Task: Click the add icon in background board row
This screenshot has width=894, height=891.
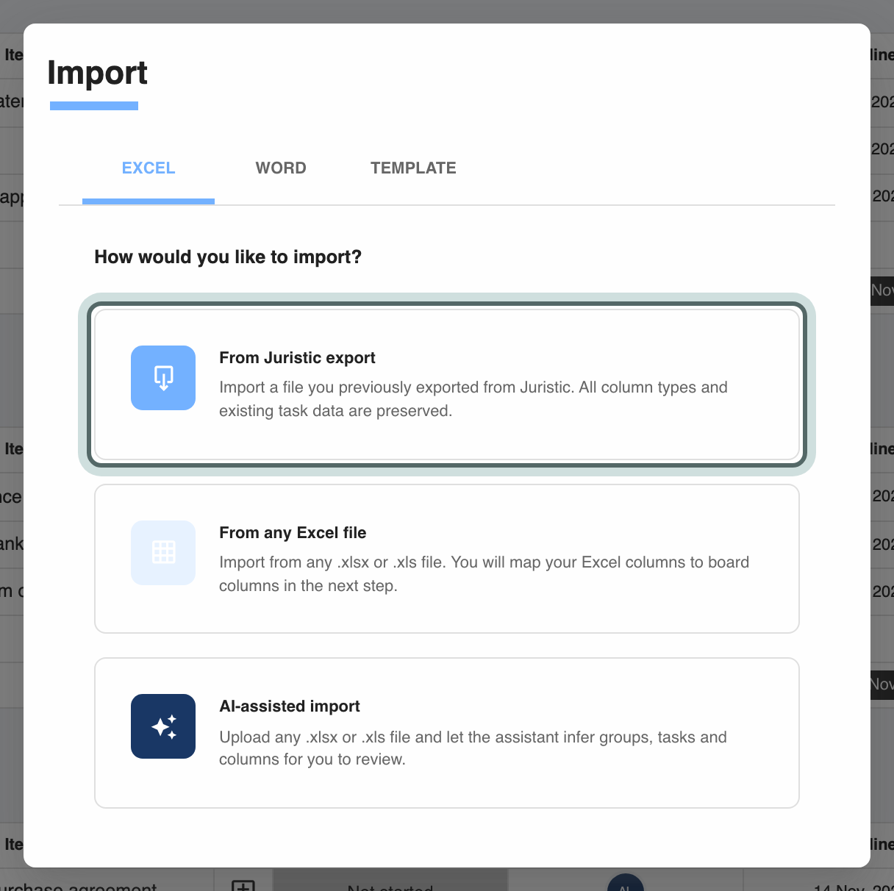Action: 243,886
